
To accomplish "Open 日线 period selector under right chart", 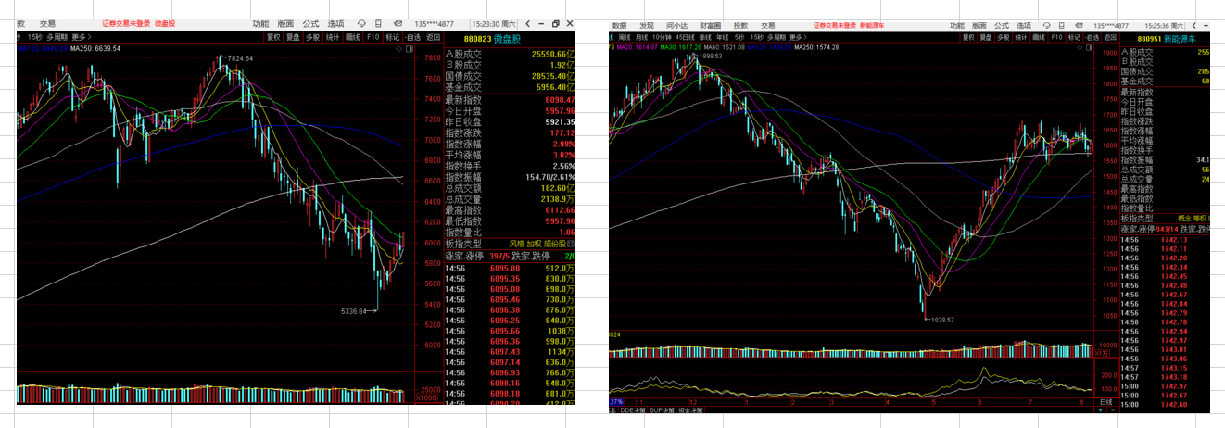I will pos(1106,402).
